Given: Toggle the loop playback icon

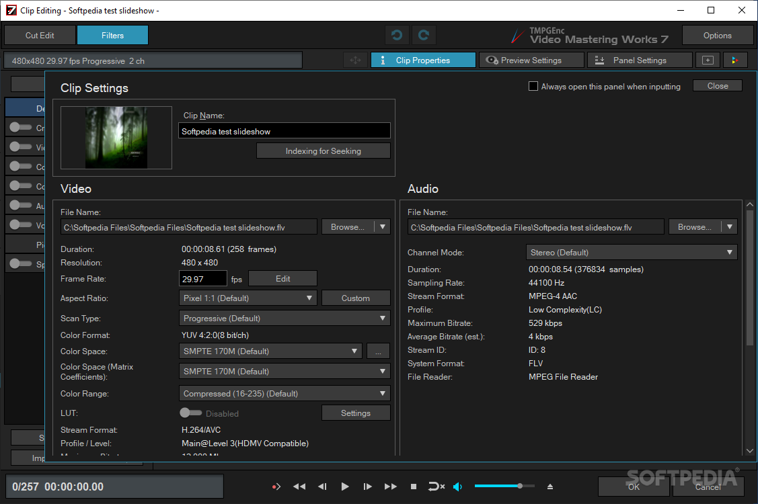Looking at the screenshot, I should (x=436, y=487).
